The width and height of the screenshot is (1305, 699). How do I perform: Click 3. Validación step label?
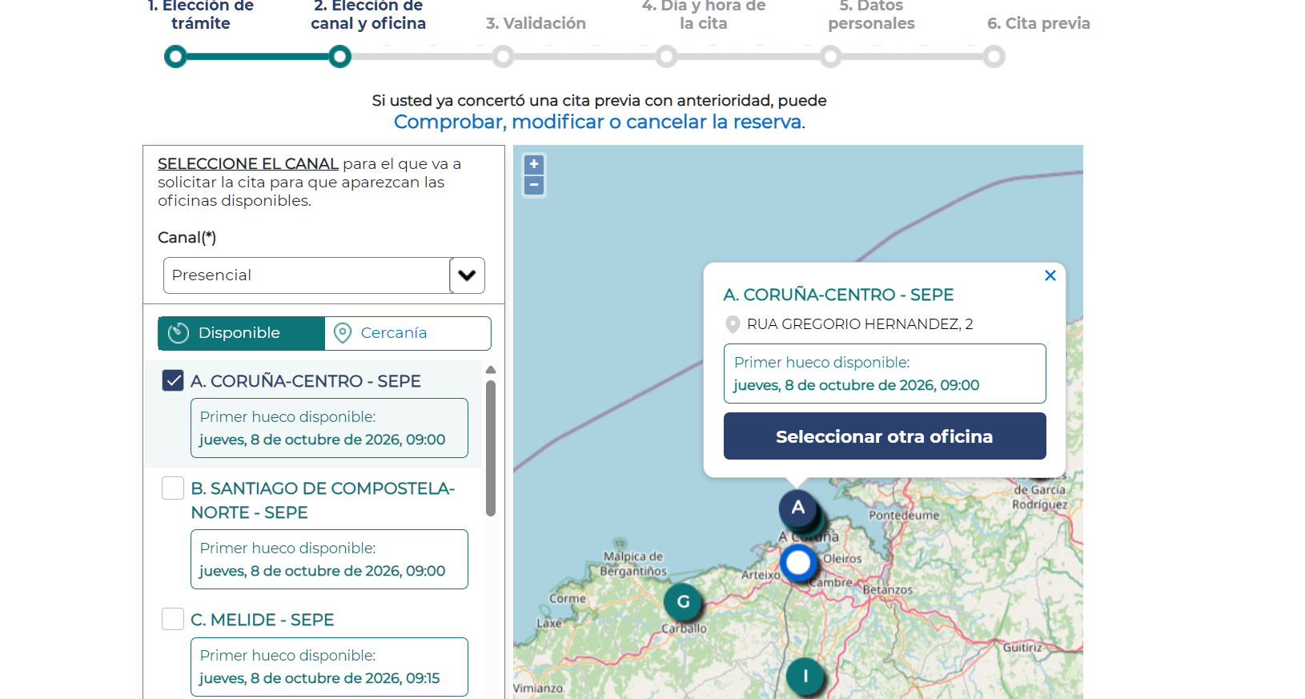point(536,23)
